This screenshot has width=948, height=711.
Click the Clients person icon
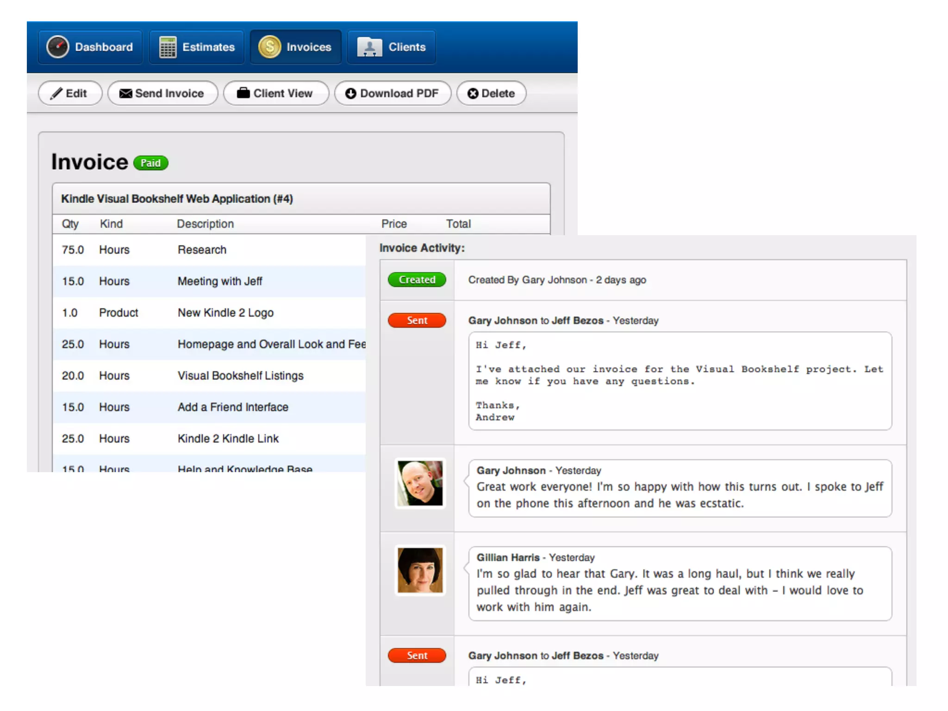coord(369,47)
